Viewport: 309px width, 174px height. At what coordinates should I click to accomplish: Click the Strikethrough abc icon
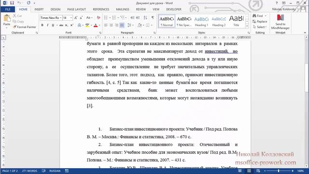(61, 25)
